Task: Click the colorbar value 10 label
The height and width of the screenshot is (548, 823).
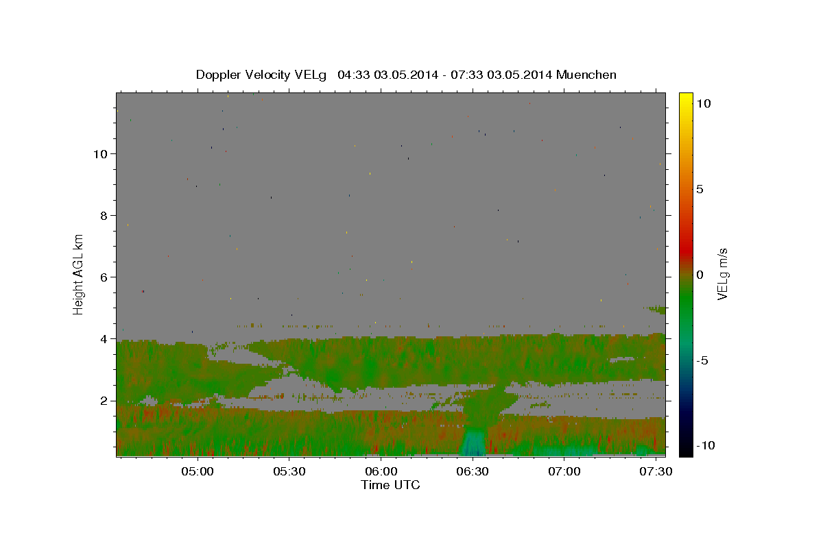Action: point(703,103)
